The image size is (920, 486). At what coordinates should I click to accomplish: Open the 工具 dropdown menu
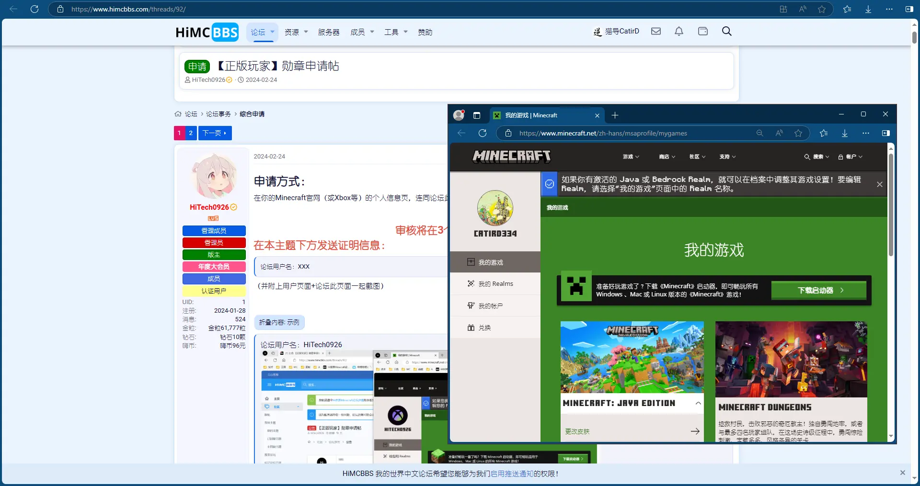tap(395, 32)
